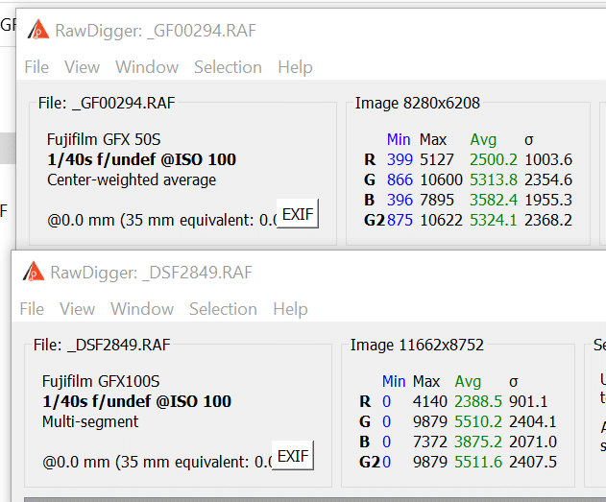Click R max value 5127
This screenshot has height=502, width=606.
point(437,159)
